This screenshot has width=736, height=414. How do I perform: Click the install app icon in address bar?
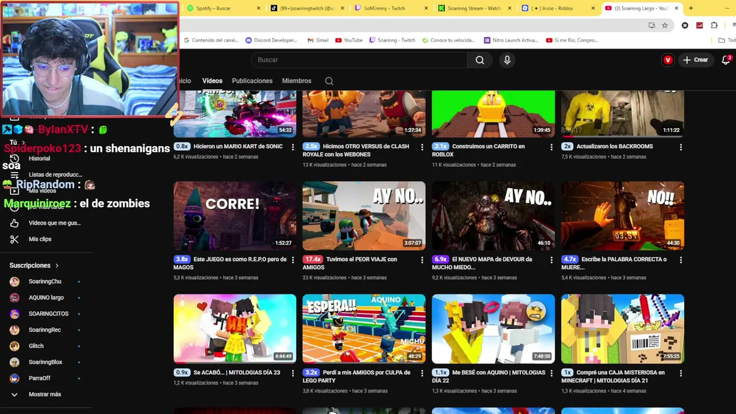coord(651,25)
